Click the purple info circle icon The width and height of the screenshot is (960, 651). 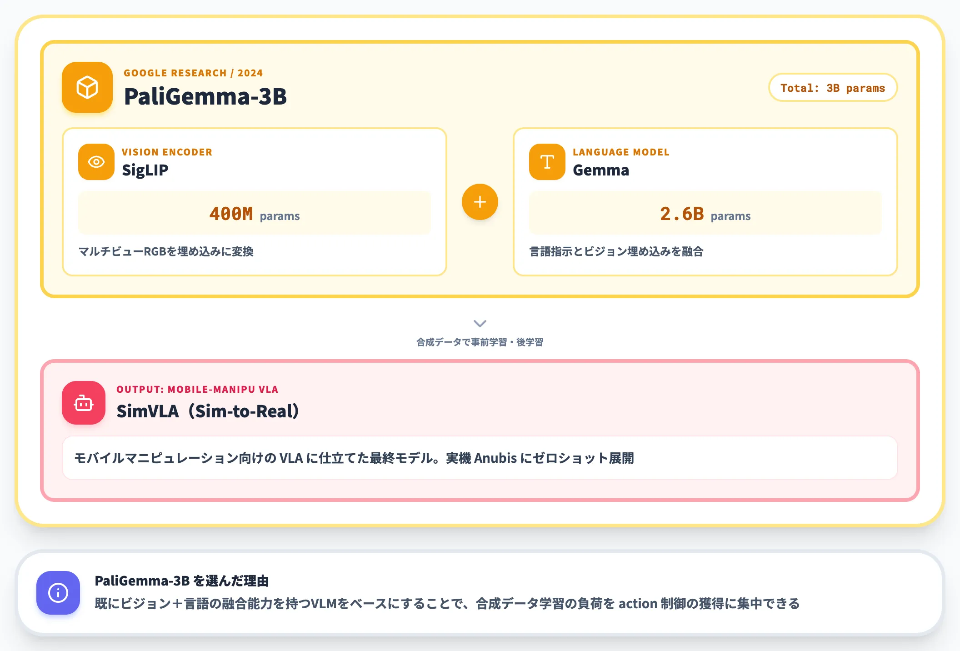coord(58,593)
